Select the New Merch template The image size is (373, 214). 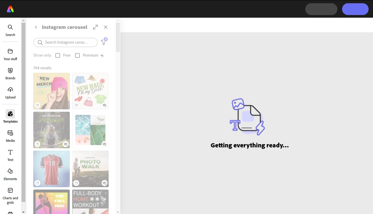52,91
